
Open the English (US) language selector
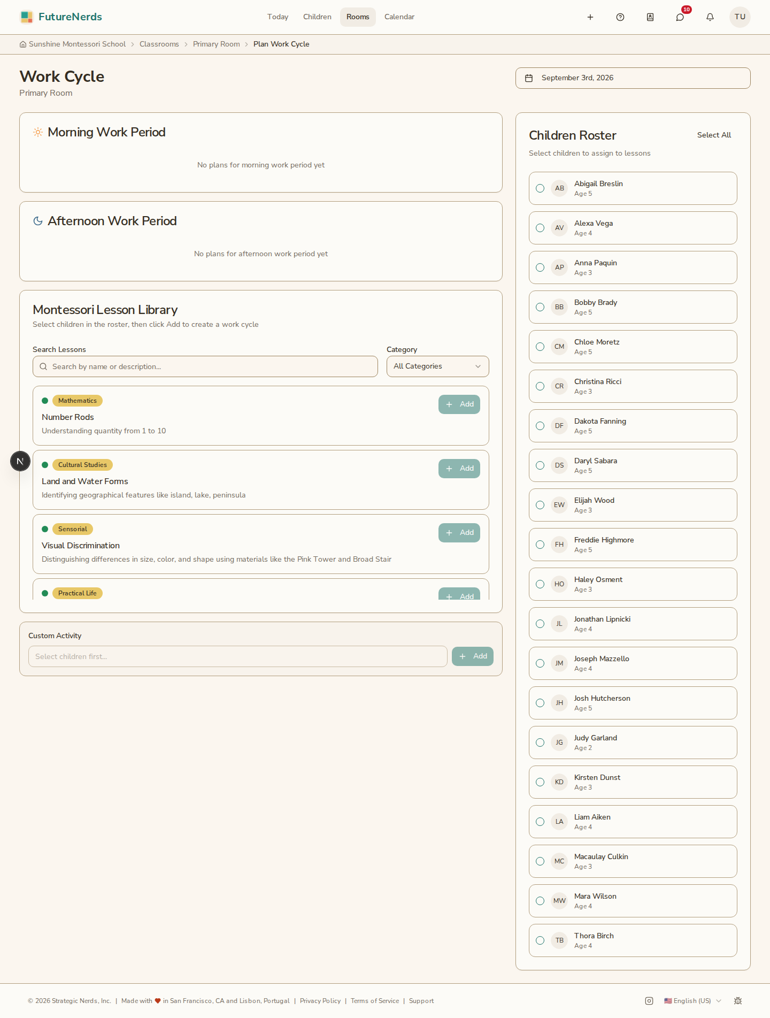pyautogui.click(x=692, y=1001)
